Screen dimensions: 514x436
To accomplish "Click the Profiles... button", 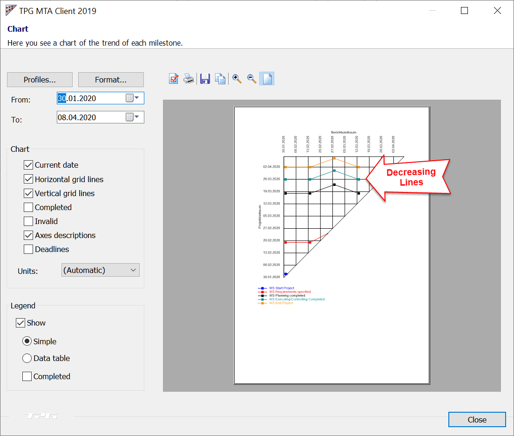I will [x=40, y=80].
